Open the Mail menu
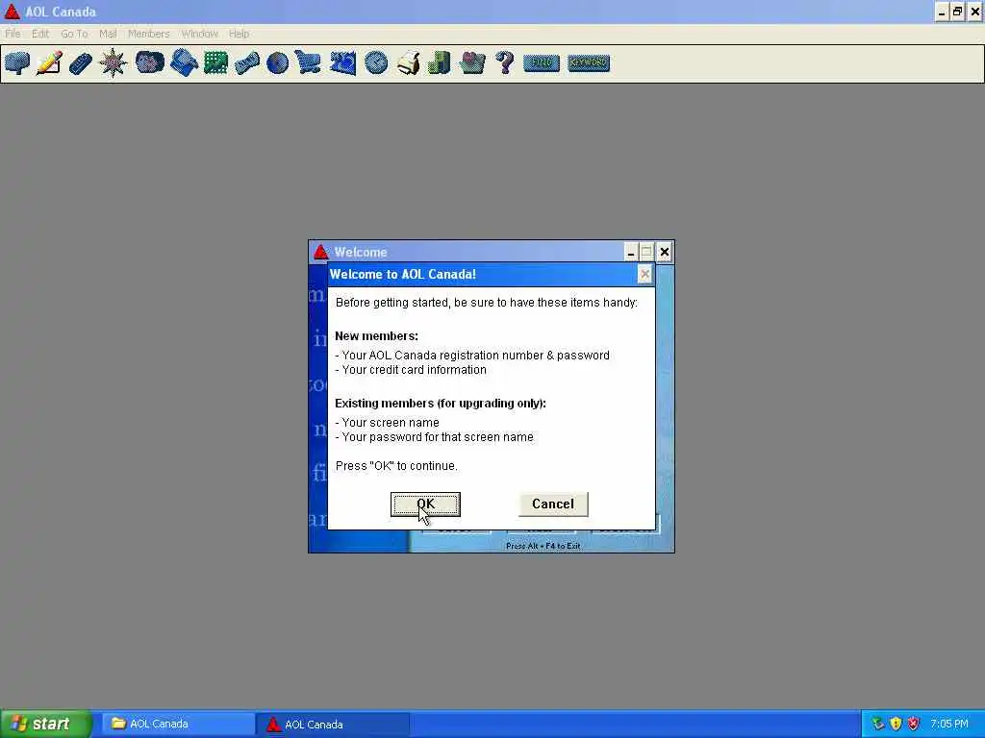The width and height of the screenshot is (985, 738). click(x=108, y=34)
